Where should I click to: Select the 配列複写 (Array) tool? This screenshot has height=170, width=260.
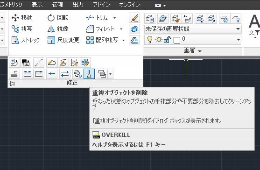[x=102, y=40]
